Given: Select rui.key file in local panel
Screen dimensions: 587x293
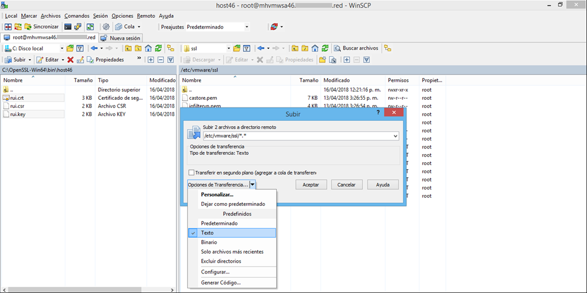Looking at the screenshot, I should pyautogui.click(x=17, y=114).
